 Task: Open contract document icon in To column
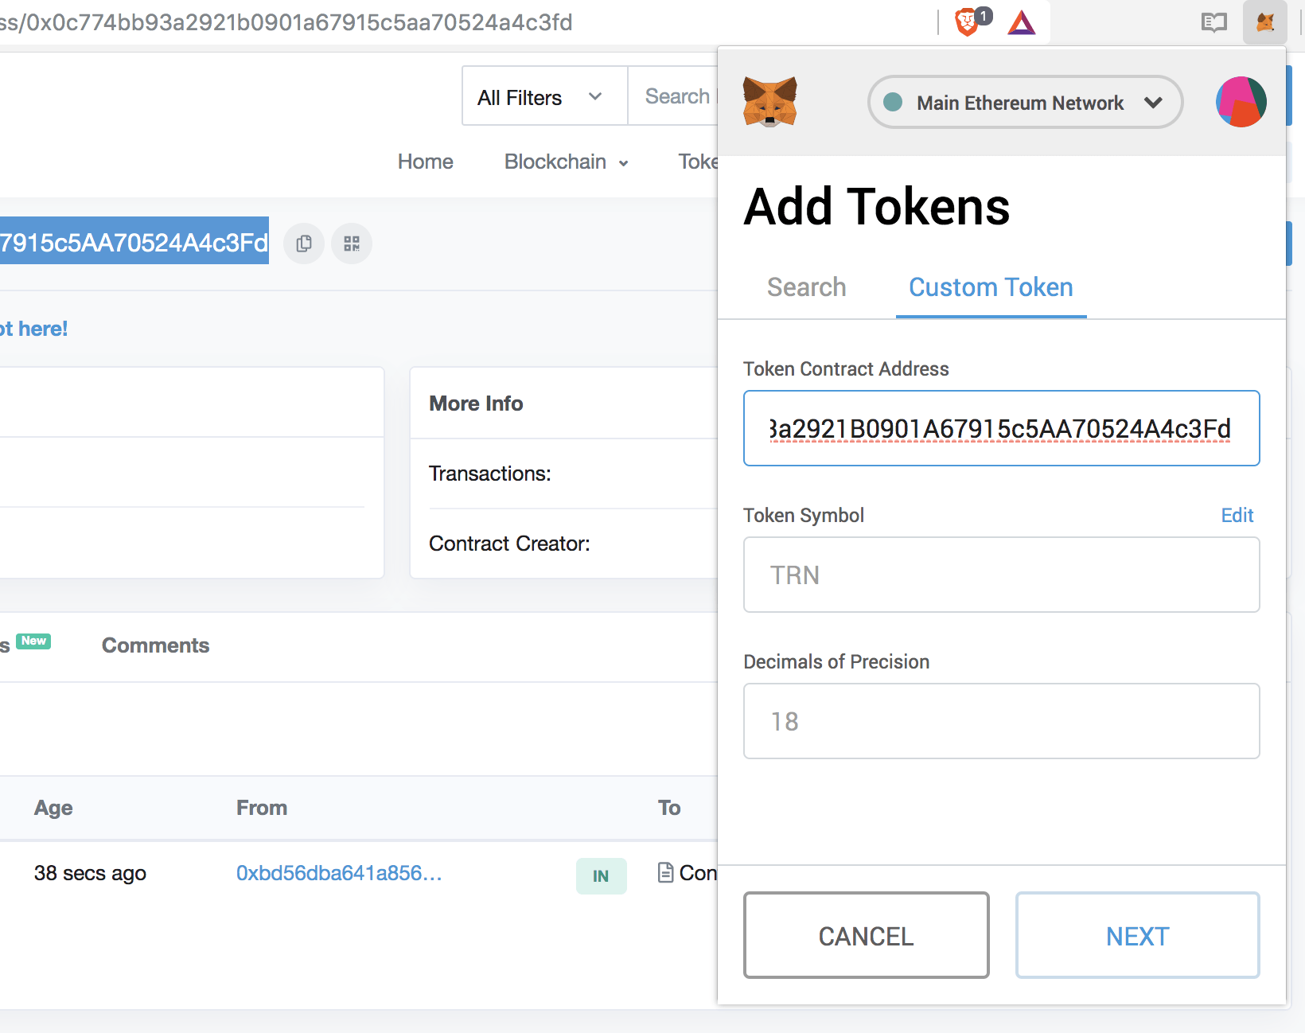pos(665,873)
